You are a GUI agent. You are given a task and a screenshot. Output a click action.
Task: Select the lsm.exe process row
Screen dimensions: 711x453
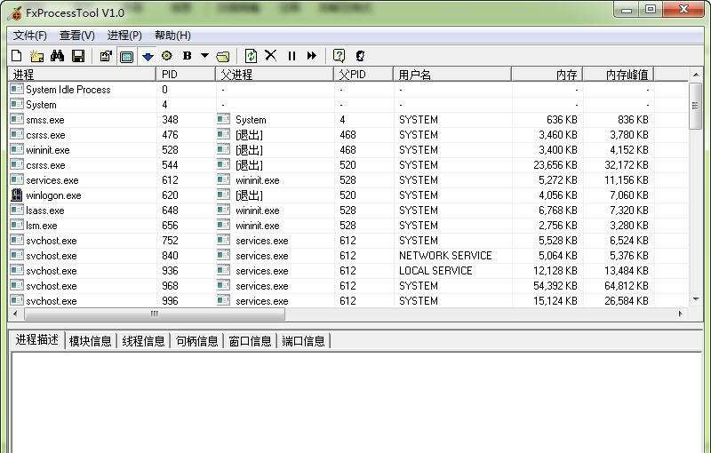point(348,226)
